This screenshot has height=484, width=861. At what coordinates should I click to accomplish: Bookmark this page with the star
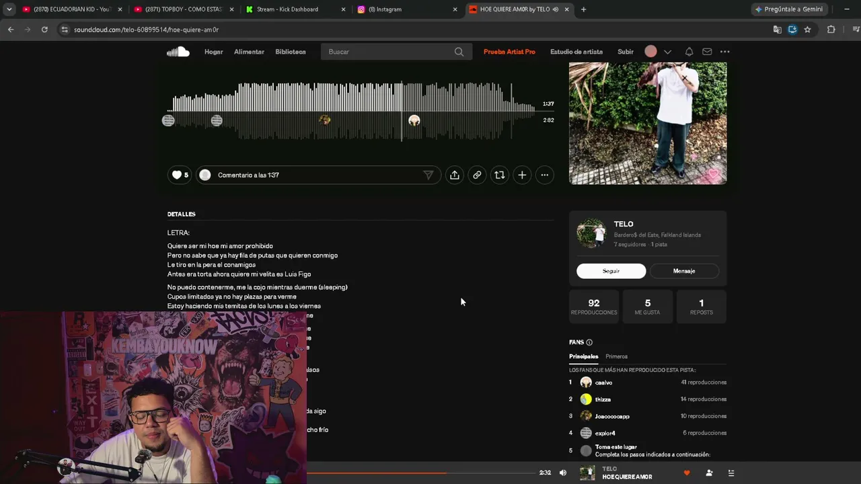[807, 30]
